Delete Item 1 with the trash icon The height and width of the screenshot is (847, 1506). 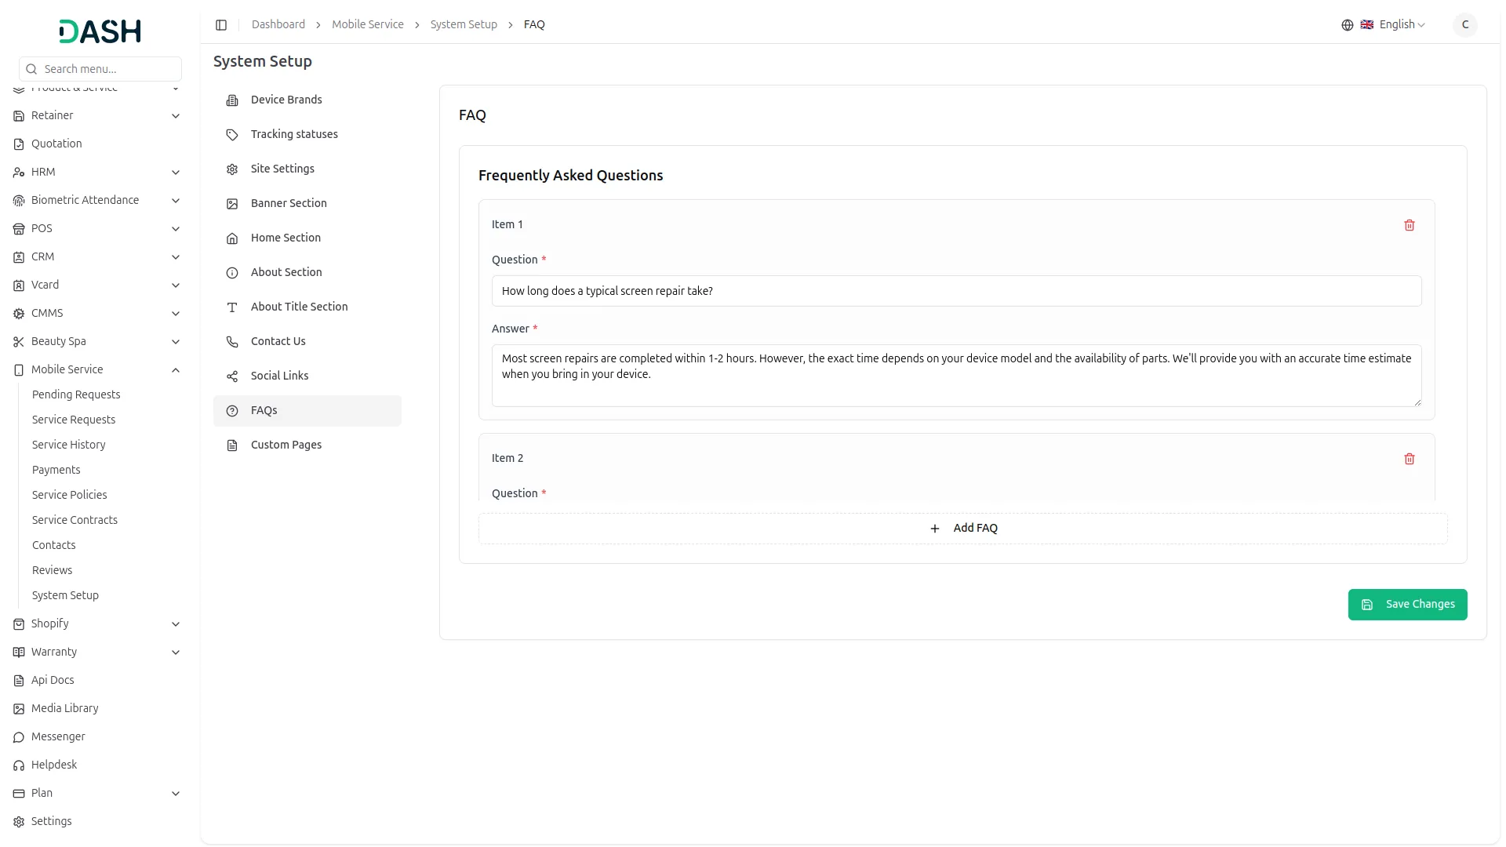1410,225
